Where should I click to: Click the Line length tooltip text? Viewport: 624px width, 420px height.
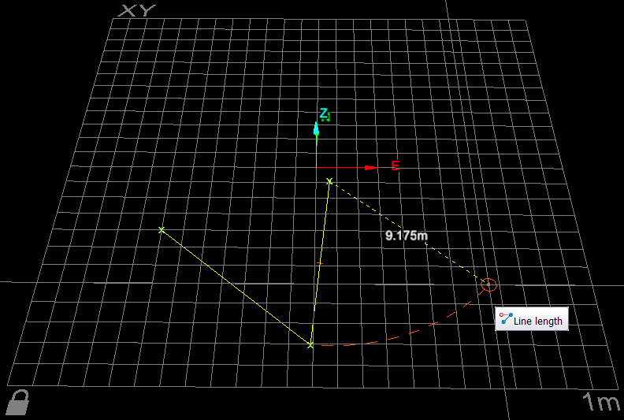tap(537, 321)
